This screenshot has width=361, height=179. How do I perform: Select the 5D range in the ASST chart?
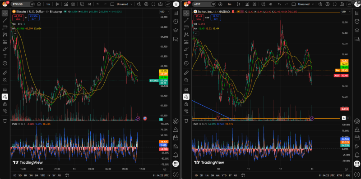tap(201, 175)
